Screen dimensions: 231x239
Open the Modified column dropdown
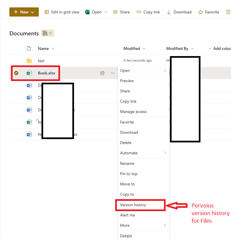pyautogui.click(x=134, y=48)
